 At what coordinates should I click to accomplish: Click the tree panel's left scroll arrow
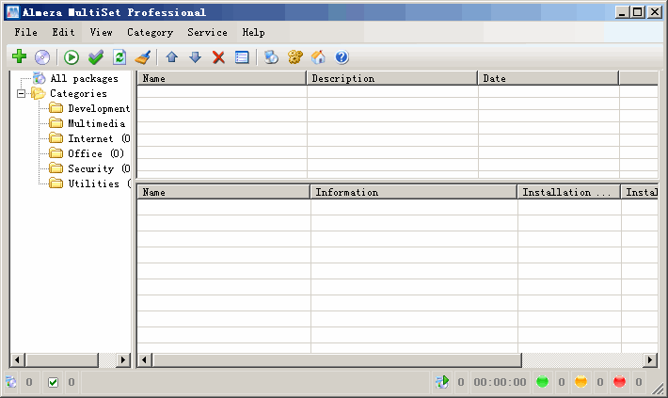(x=16, y=360)
